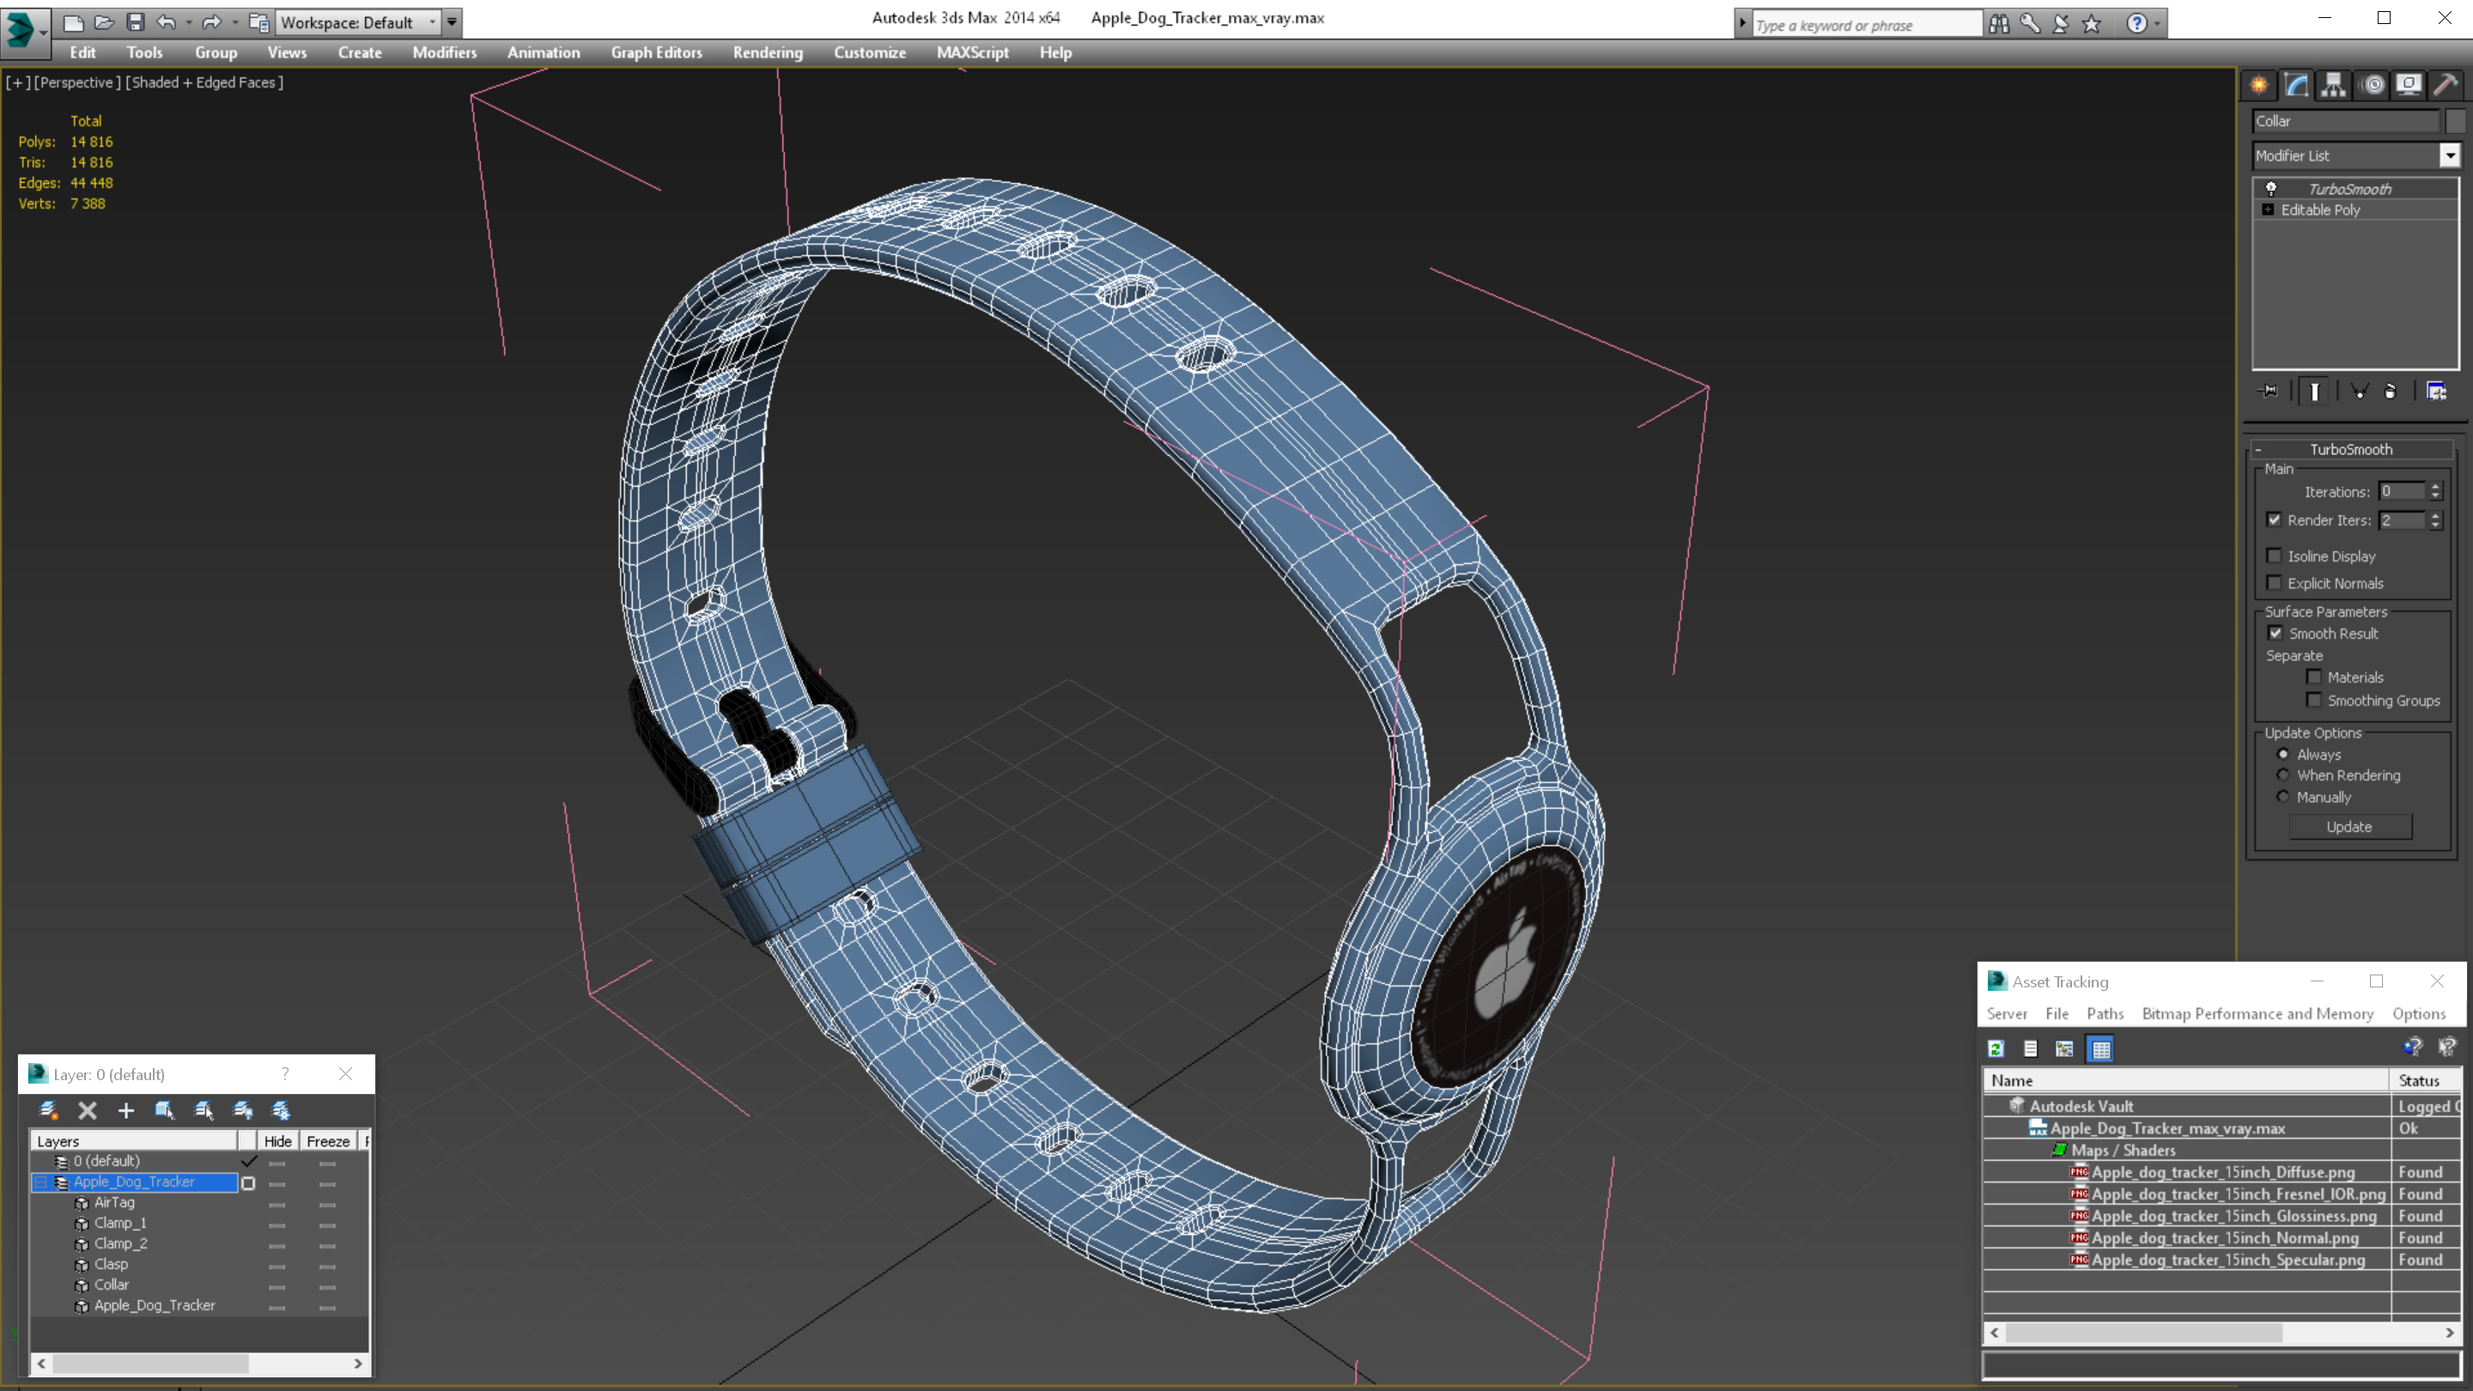Switch Asset Tracking to Table View icon
The height and width of the screenshot is (1391, 2473).
2100,1049
